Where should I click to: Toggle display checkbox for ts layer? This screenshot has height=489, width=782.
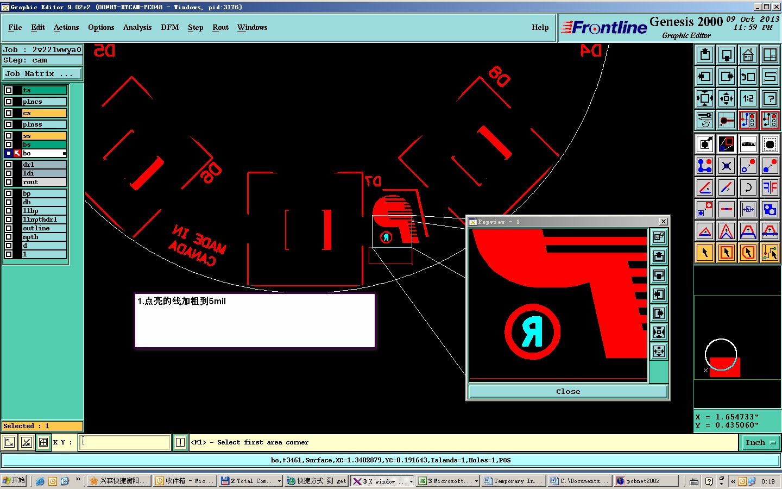click(x=9, y=90)
